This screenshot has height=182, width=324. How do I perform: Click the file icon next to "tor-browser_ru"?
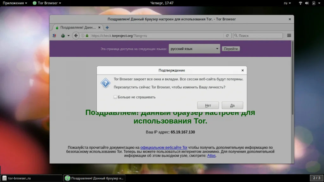(x=4, y=178)
